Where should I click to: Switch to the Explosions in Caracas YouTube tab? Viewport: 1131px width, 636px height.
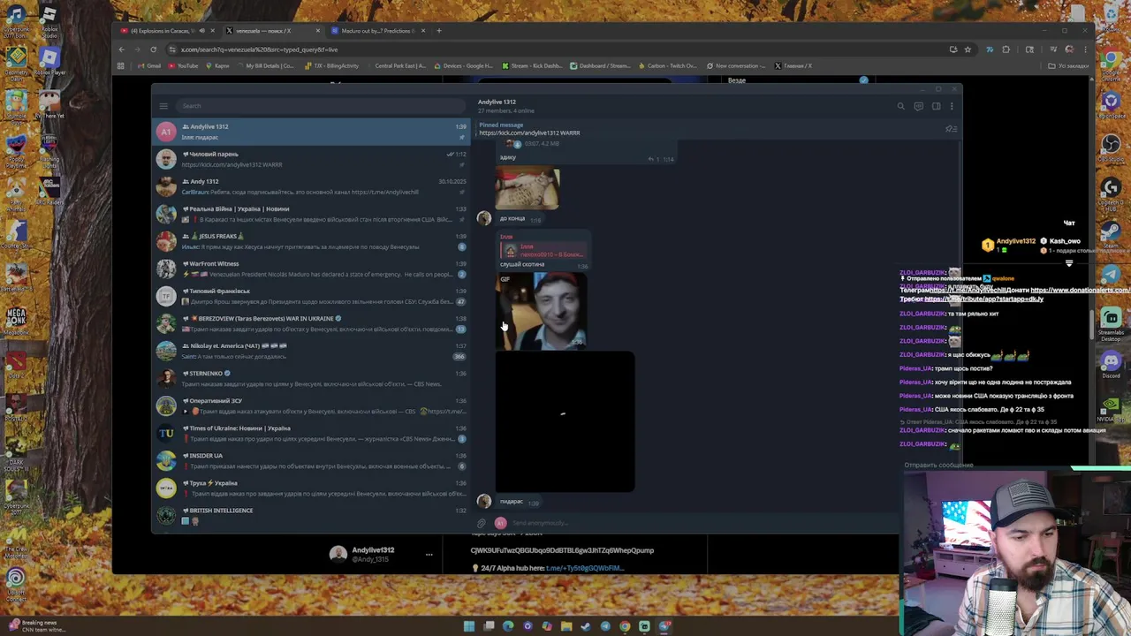coord(168,31)
